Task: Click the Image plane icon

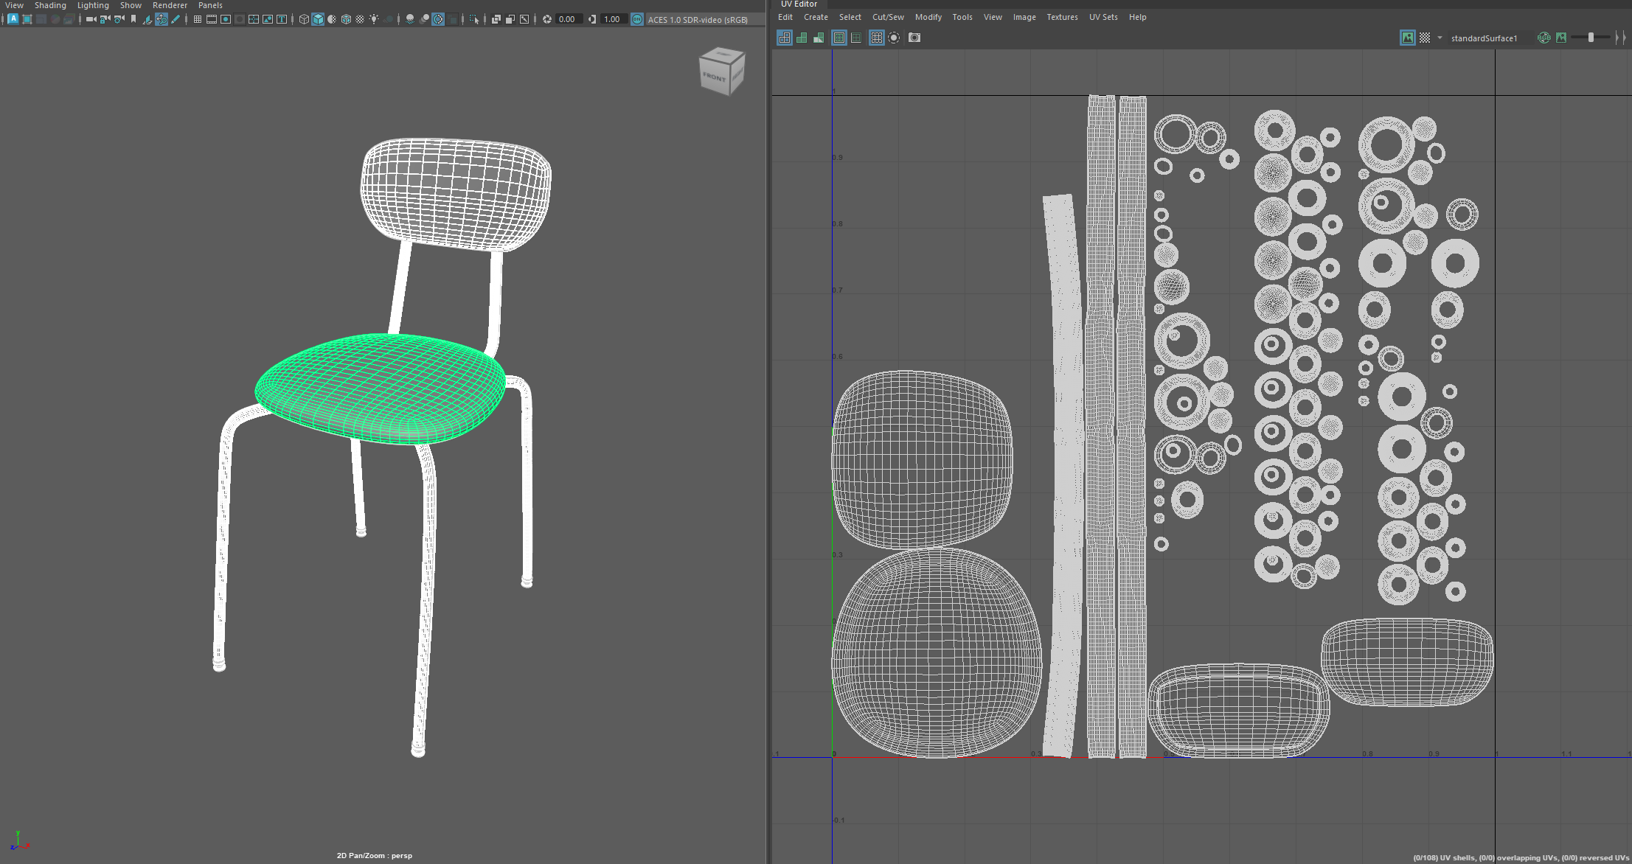Action: point(147,19)
